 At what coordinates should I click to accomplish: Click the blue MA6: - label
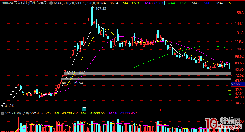coord(209,3)
